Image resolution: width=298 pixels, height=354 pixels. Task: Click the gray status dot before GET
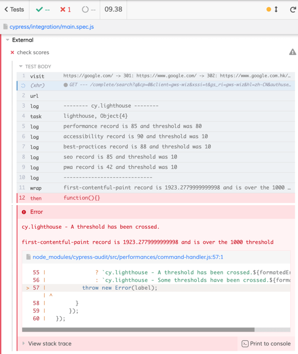point(66,85)
